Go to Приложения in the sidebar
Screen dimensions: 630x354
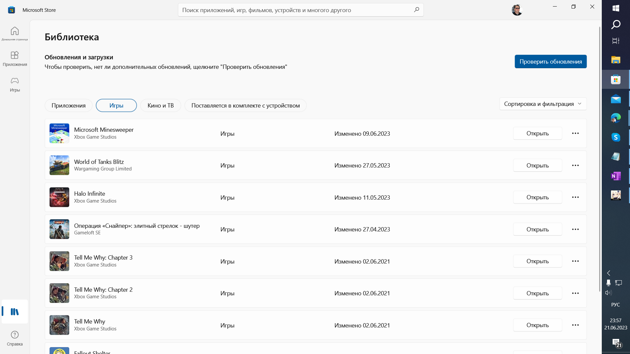(15, 59)
